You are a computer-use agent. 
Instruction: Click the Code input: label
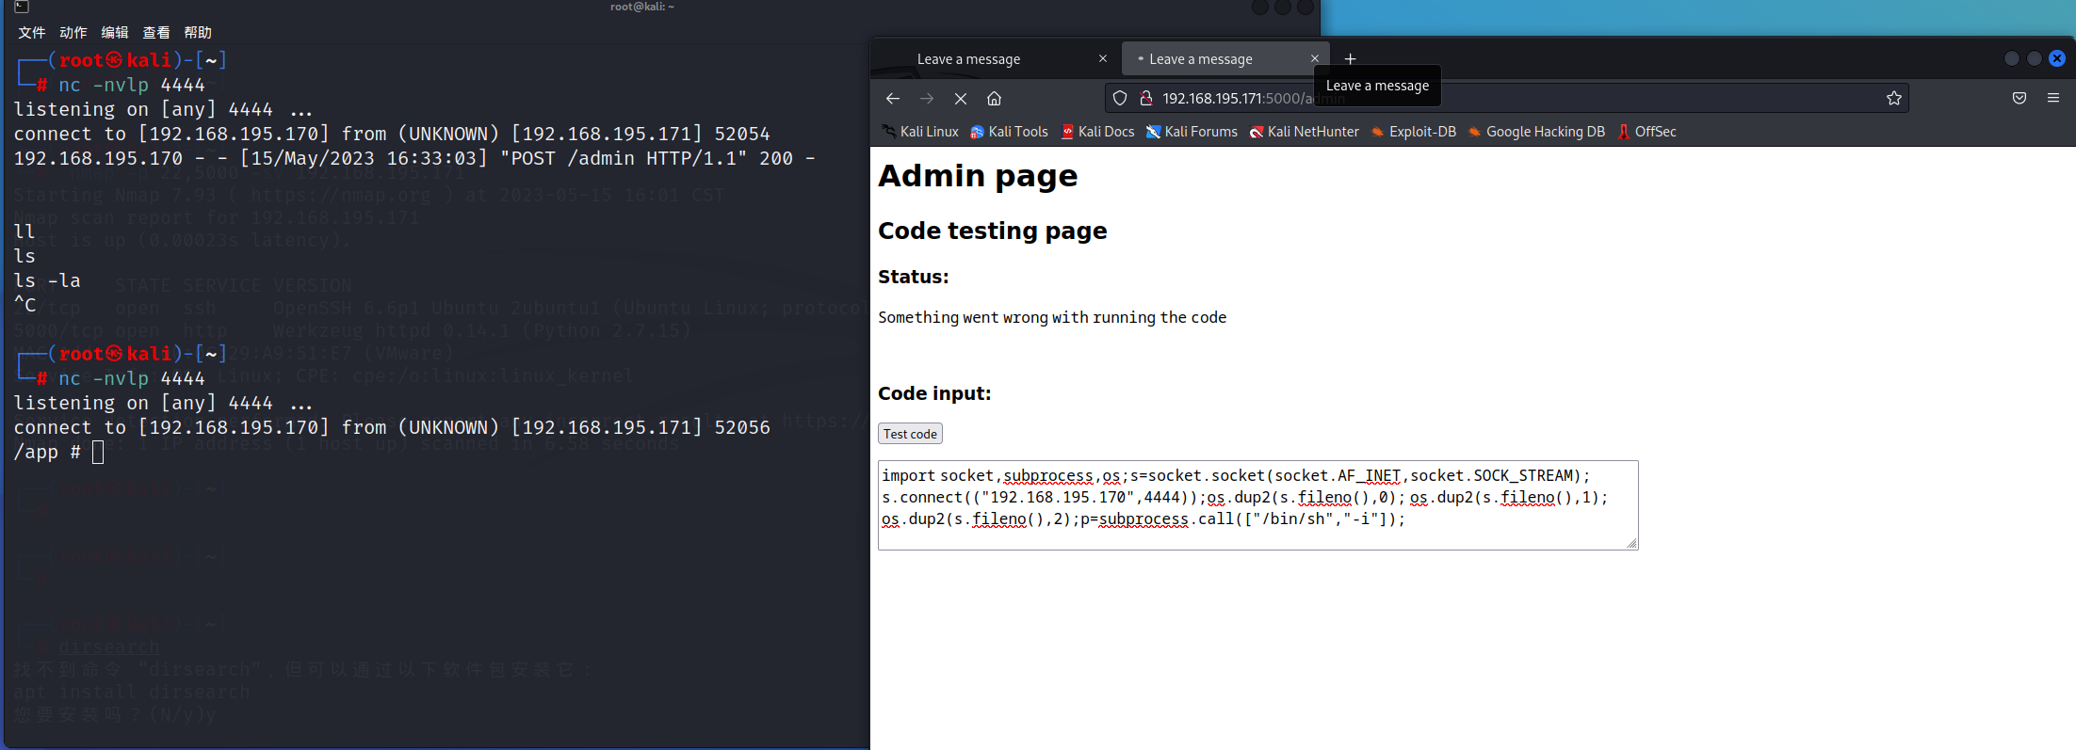point(934,393)
